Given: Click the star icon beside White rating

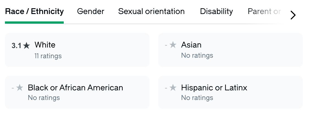Looking at the screenshot, I should [26, 46].
